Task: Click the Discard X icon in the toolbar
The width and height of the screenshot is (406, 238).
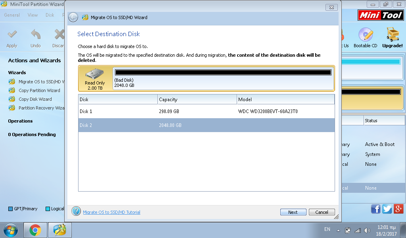Action: coord(59,34)
